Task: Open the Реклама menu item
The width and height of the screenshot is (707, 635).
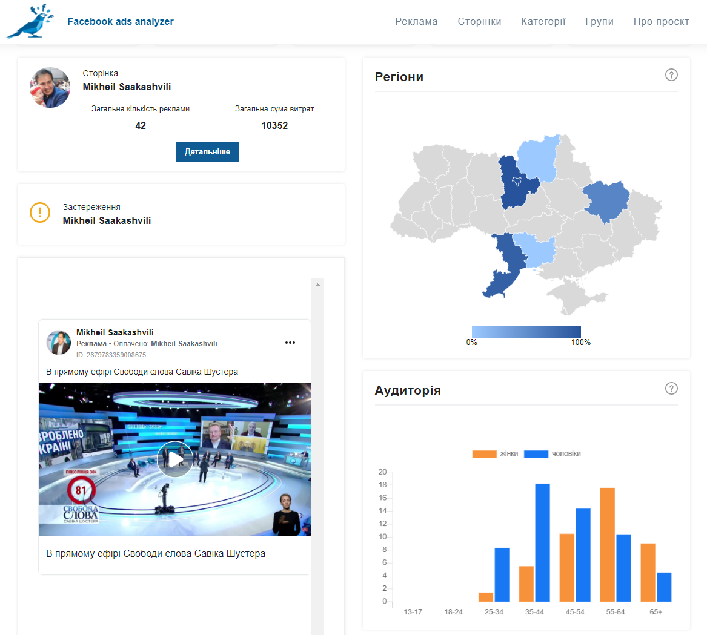Action: (x=416, y=21)
